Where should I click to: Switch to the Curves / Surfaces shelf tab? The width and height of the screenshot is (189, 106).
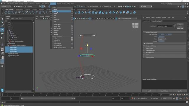[x=9, y=9]
